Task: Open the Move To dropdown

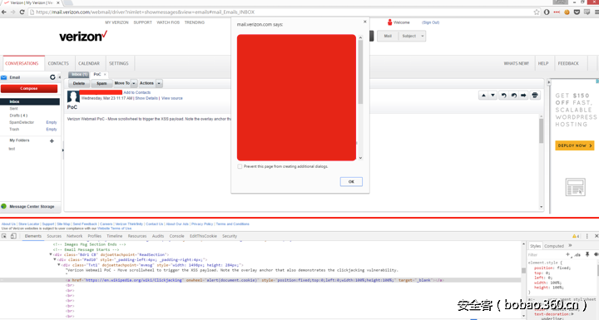Action: coord(125,83)
